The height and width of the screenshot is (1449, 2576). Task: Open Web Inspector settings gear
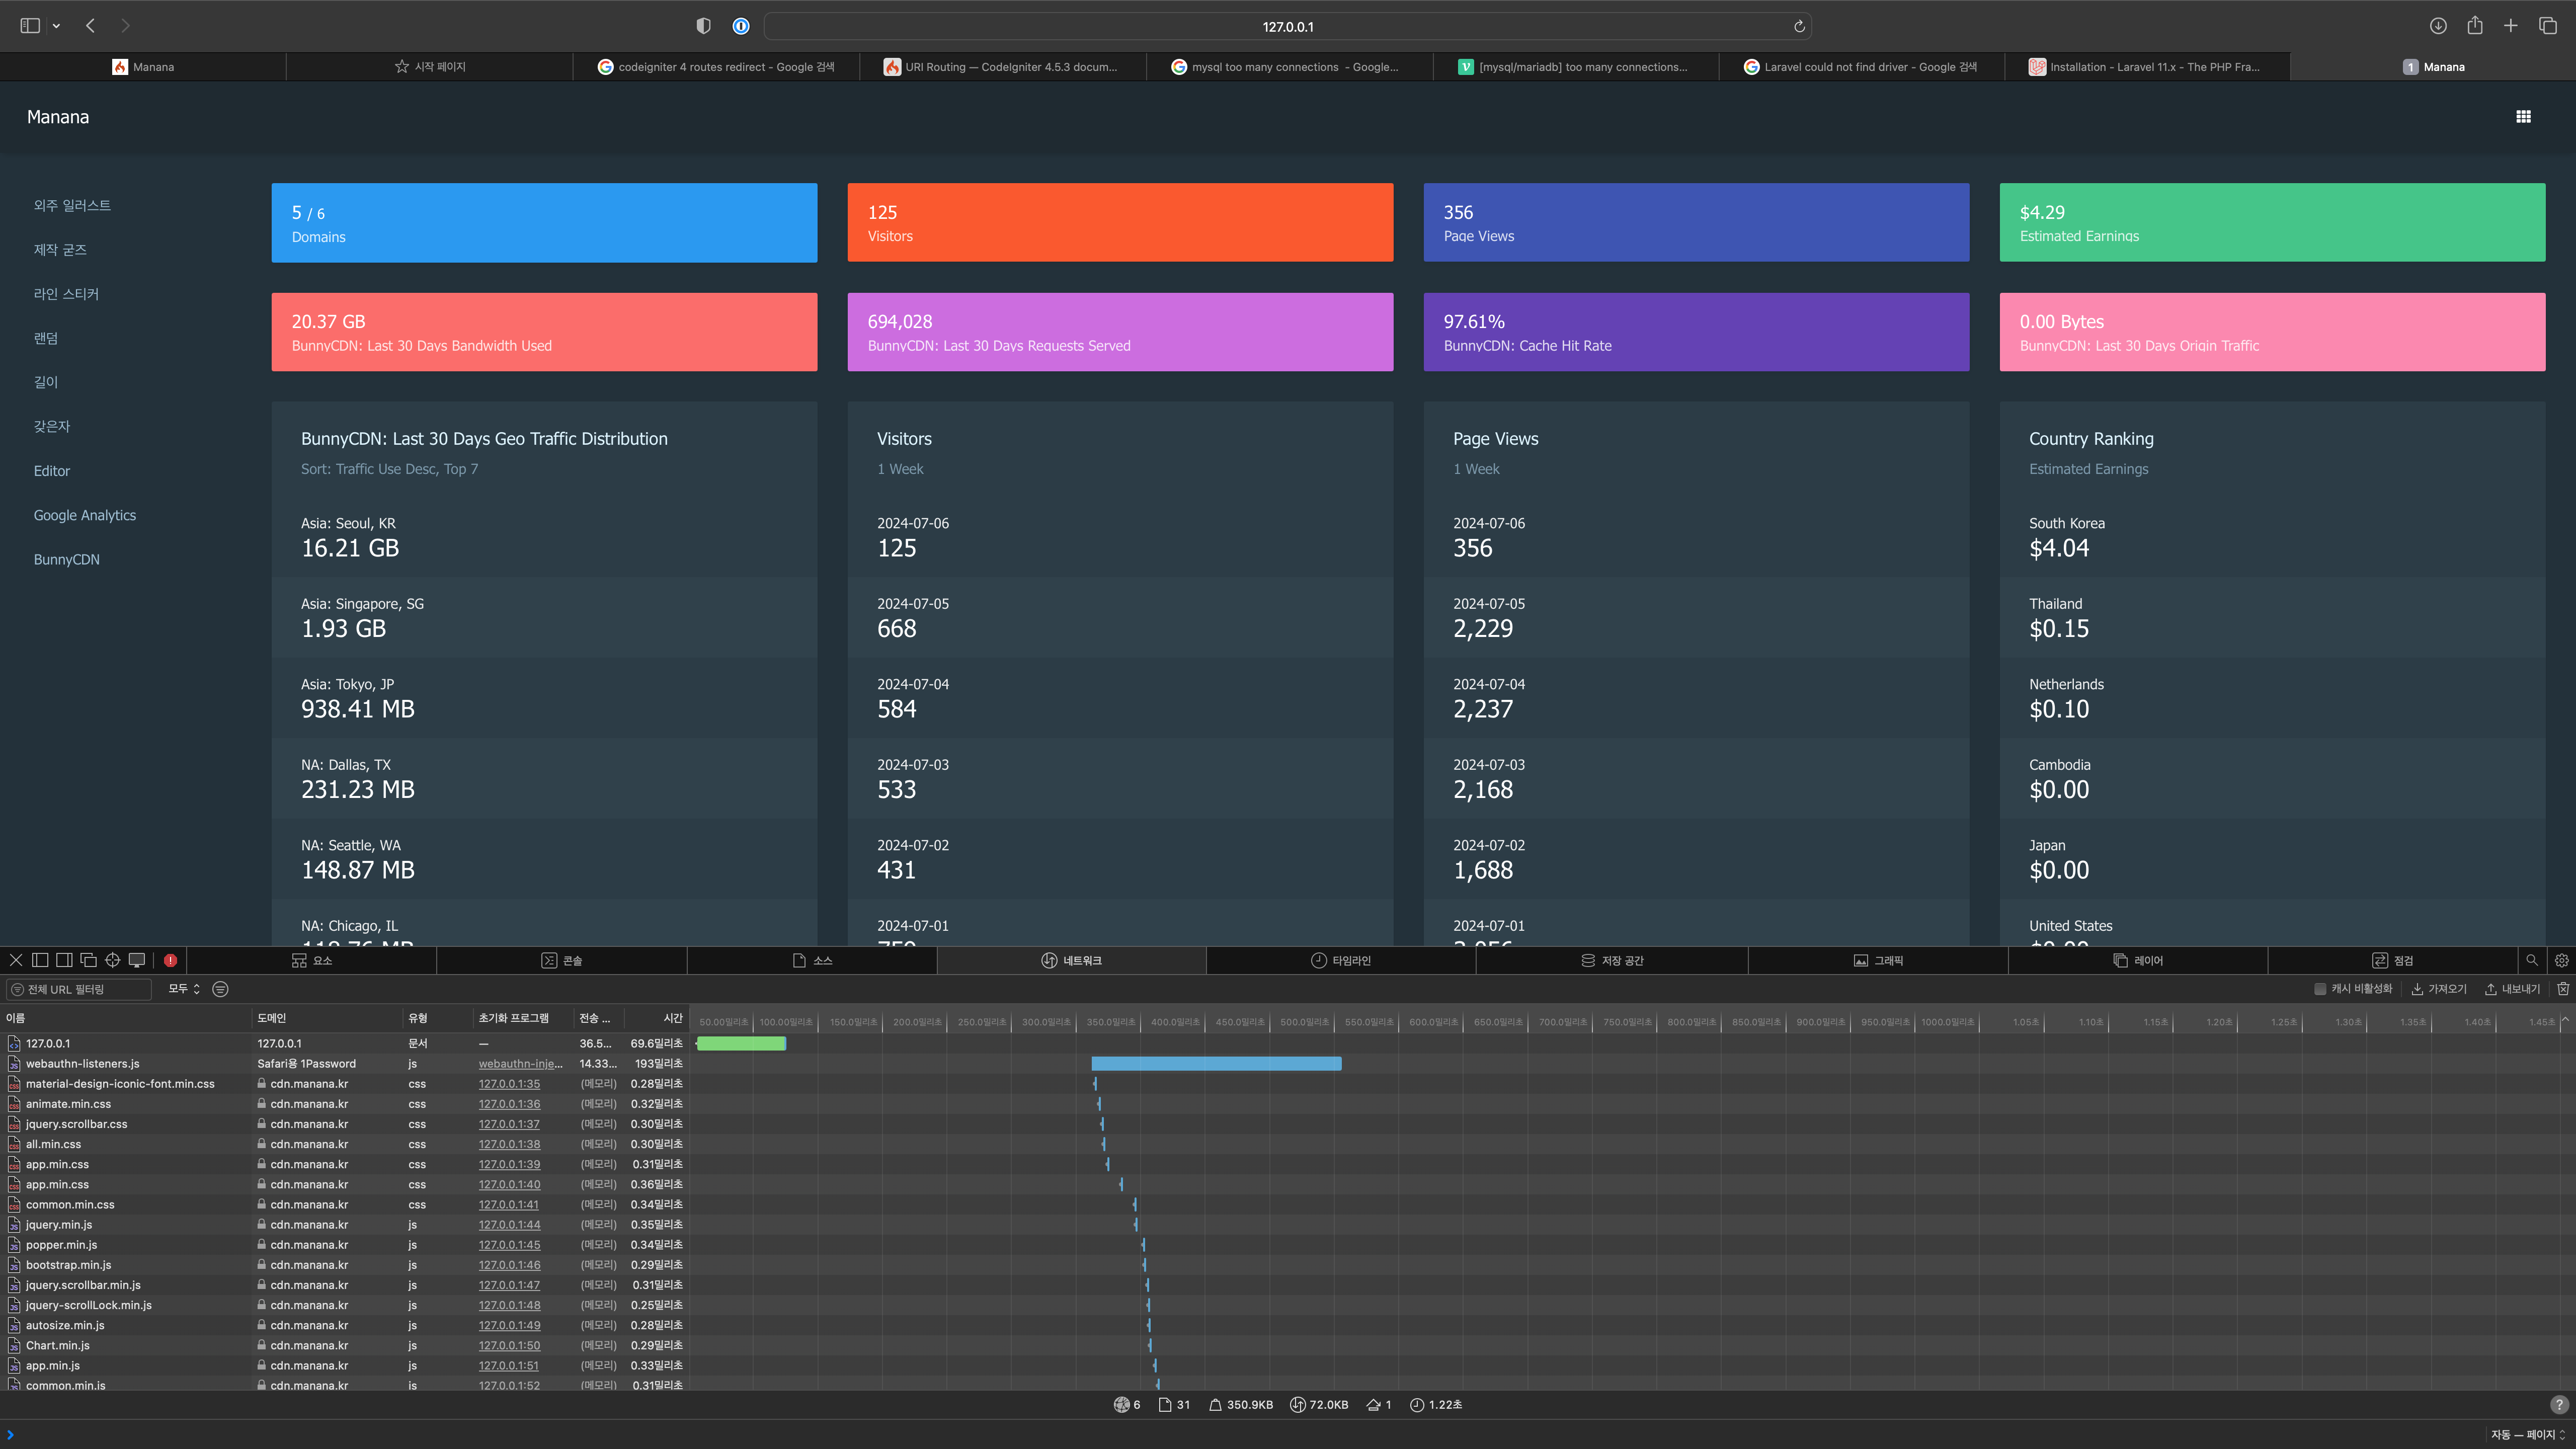coord(2561,960)
